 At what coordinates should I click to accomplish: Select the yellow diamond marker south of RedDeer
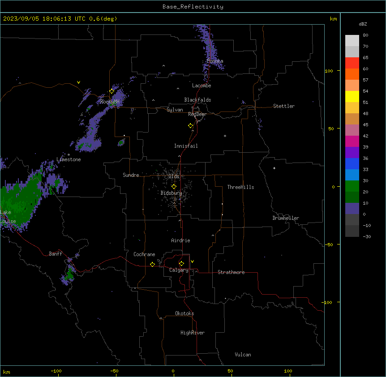click(190, 126)
